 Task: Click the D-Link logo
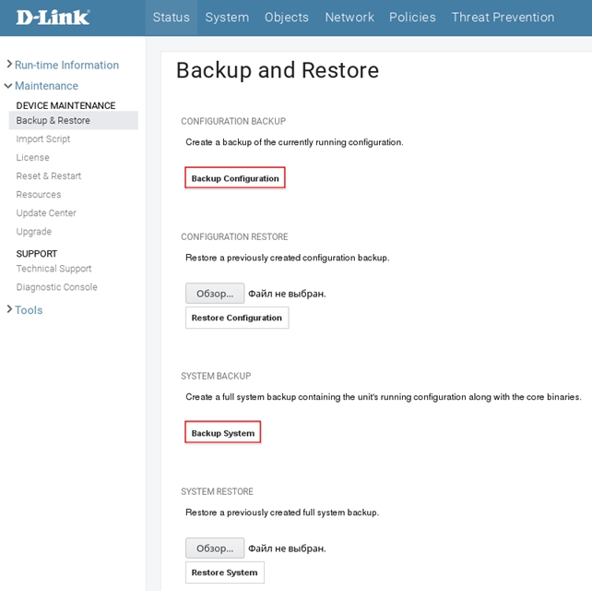tap(53, 17)
